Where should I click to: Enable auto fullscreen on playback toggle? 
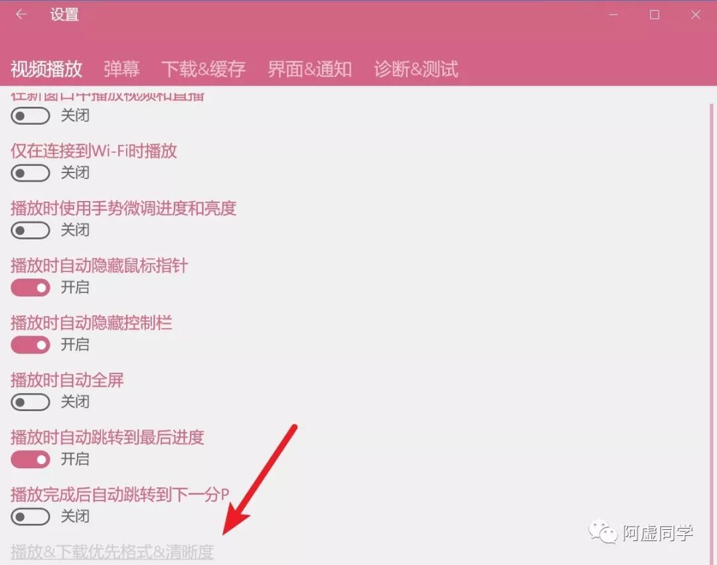pyautogui.click(x=30, y=403)
